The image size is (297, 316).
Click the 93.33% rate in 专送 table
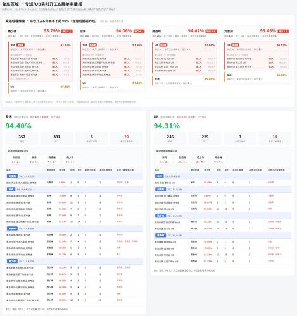63,222
